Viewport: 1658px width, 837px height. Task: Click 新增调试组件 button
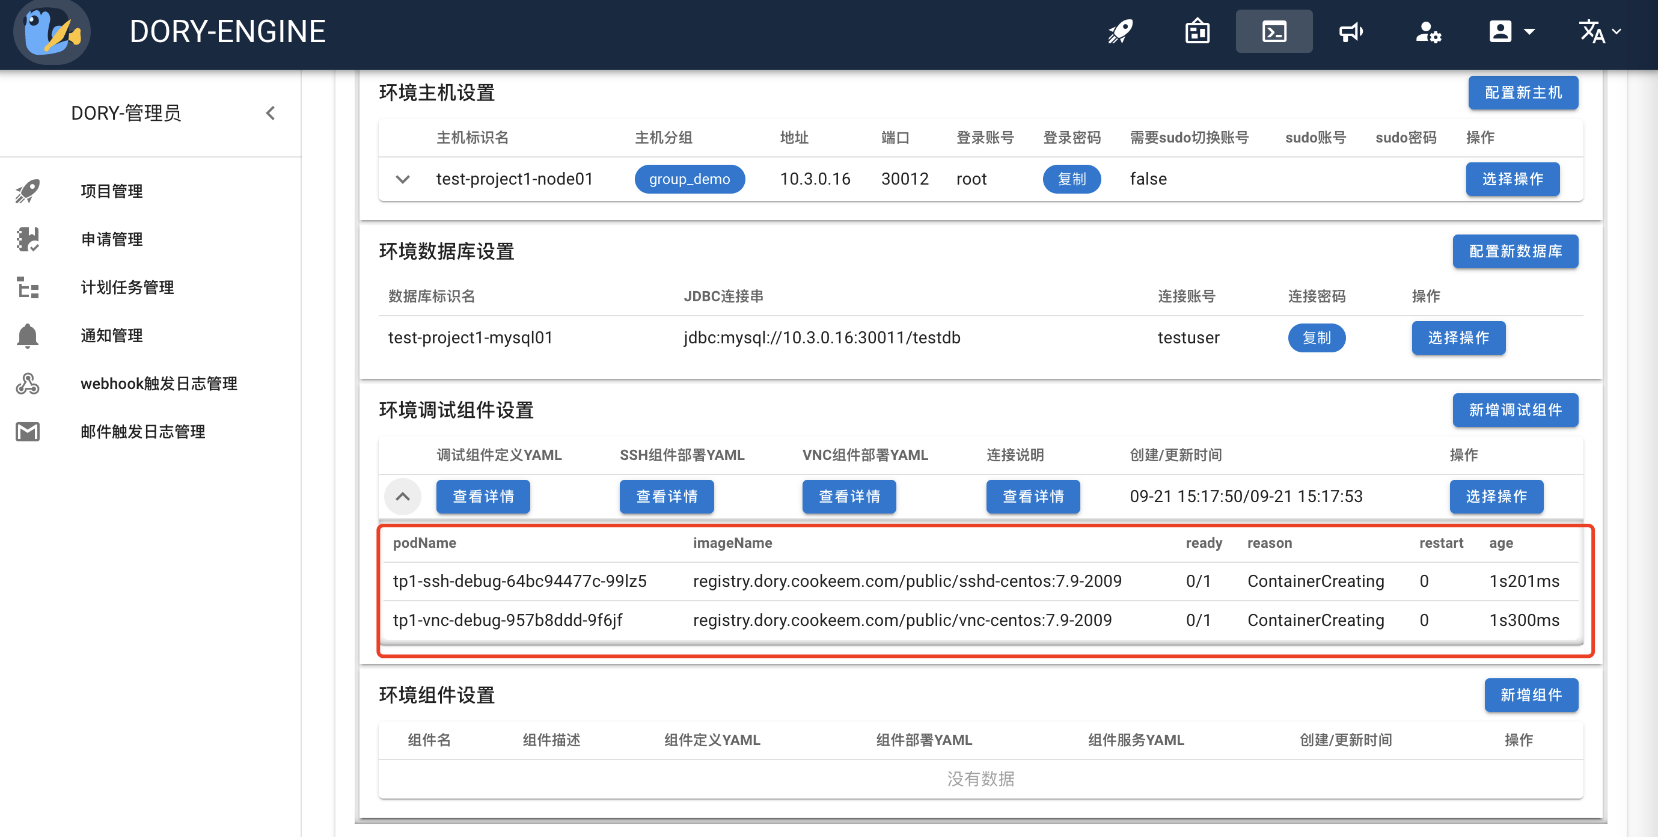tap(1515, 410)
